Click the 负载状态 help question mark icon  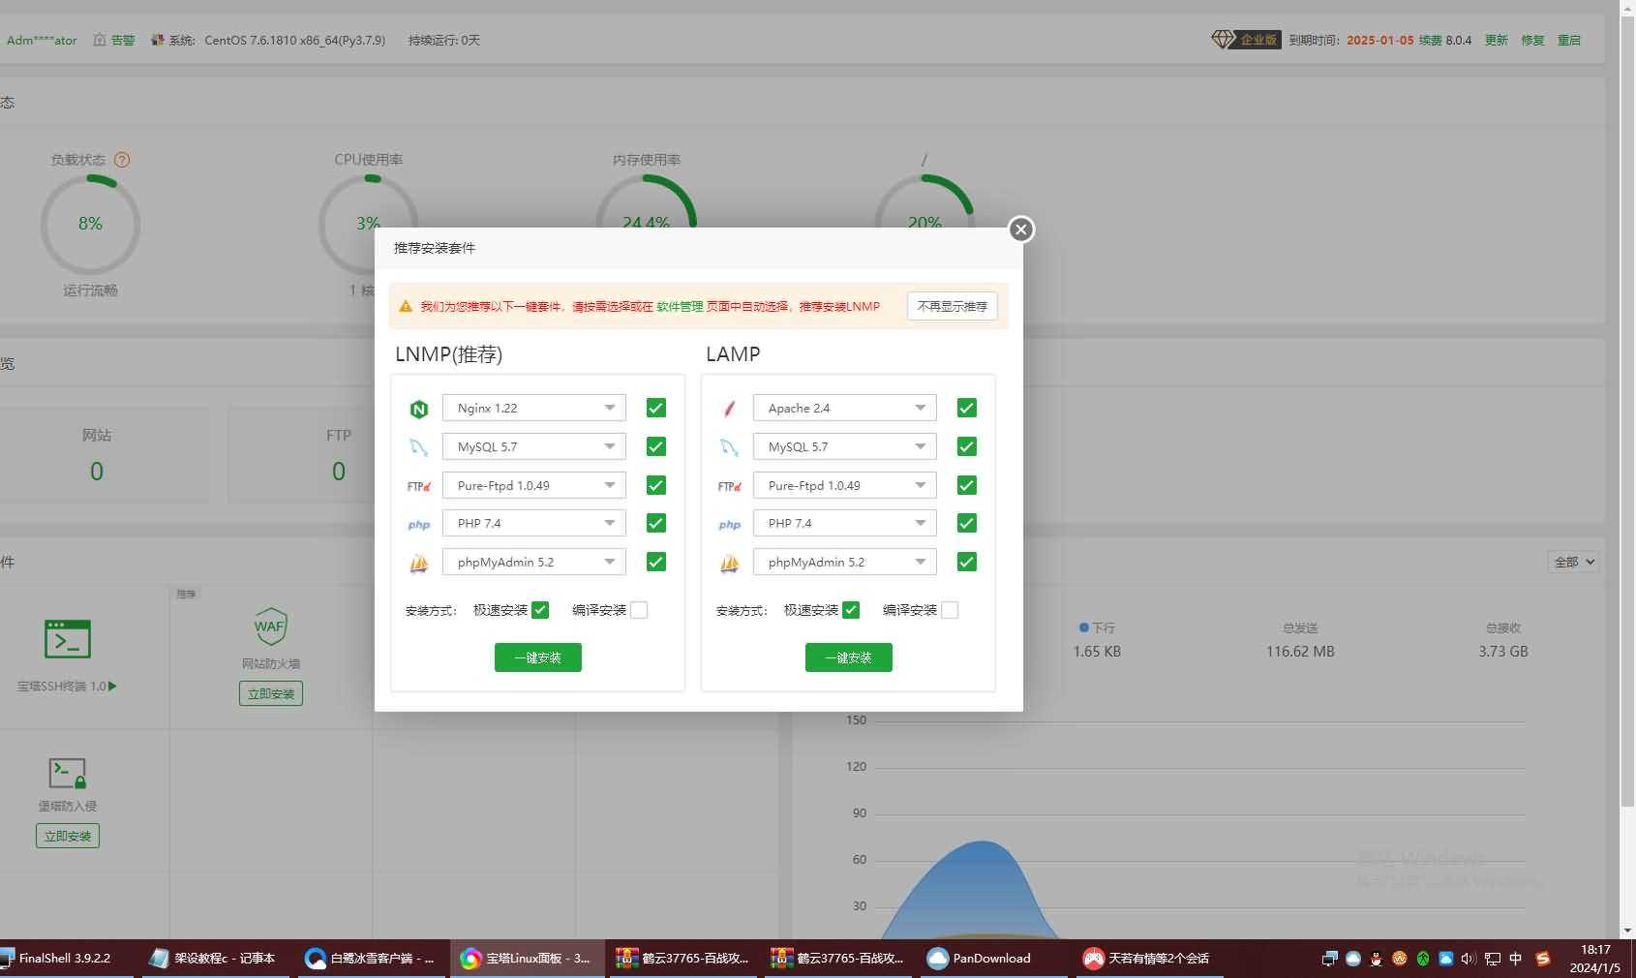[122, 160]
